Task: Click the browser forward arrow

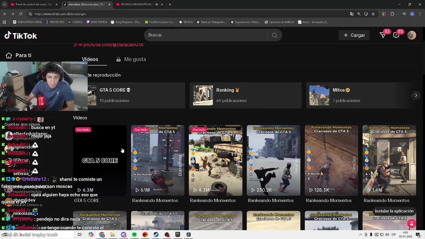Action: (13, 14)
